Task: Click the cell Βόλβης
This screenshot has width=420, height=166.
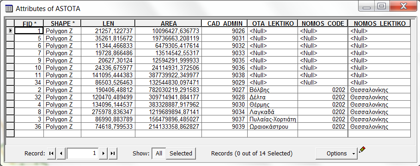Action: pyautogui.click(x=273, y=90)
